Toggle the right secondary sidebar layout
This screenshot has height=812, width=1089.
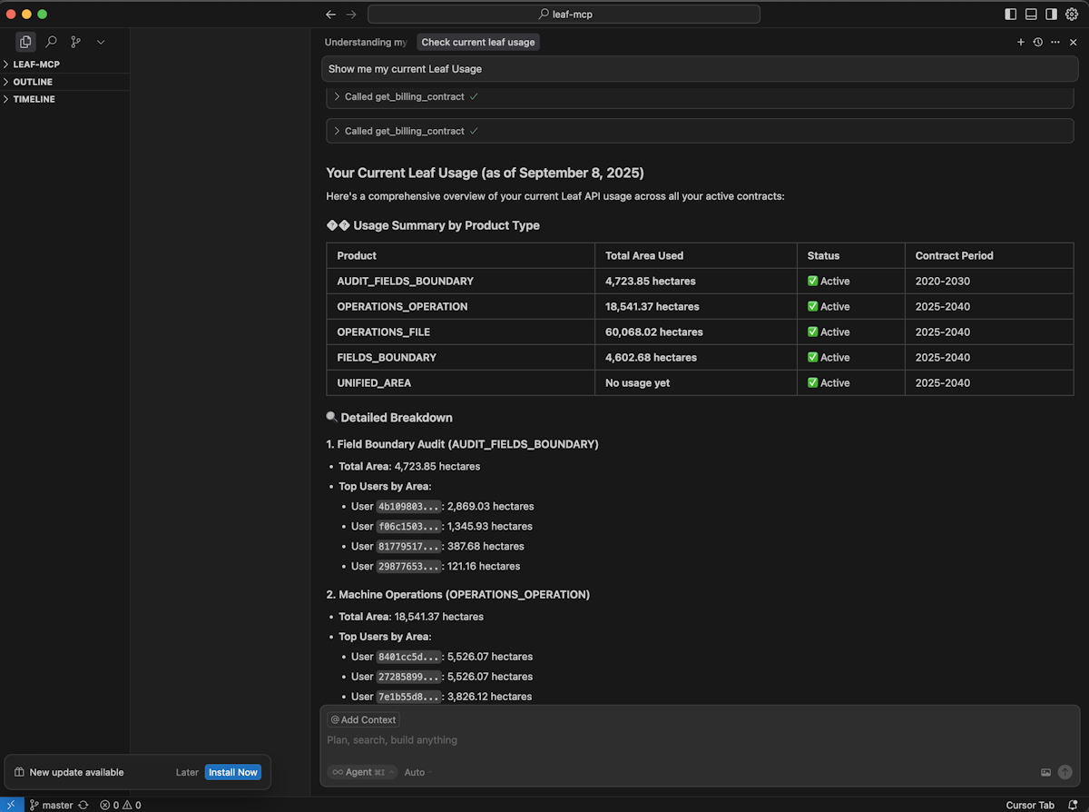[x=1051, y=15]
